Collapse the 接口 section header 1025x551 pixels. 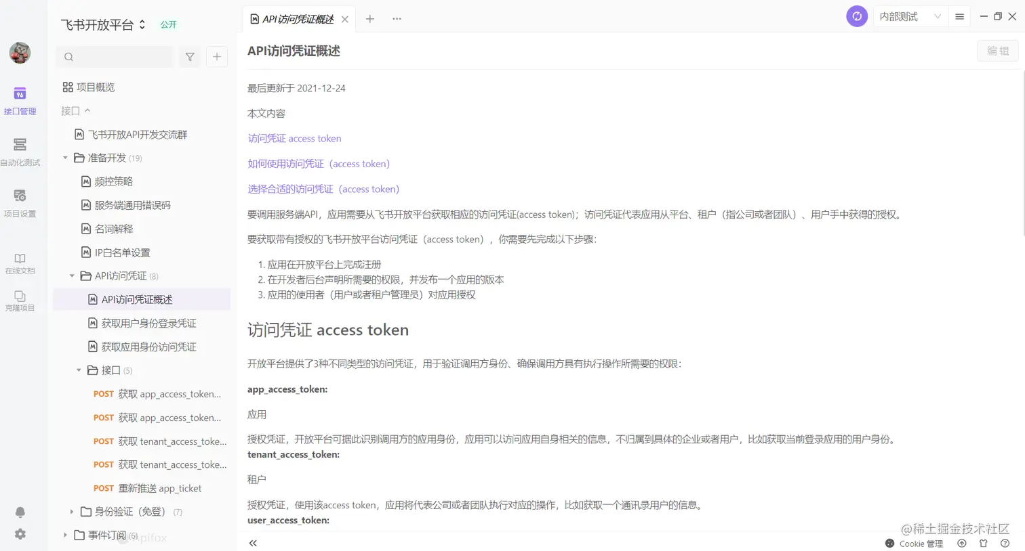point(75,110)
